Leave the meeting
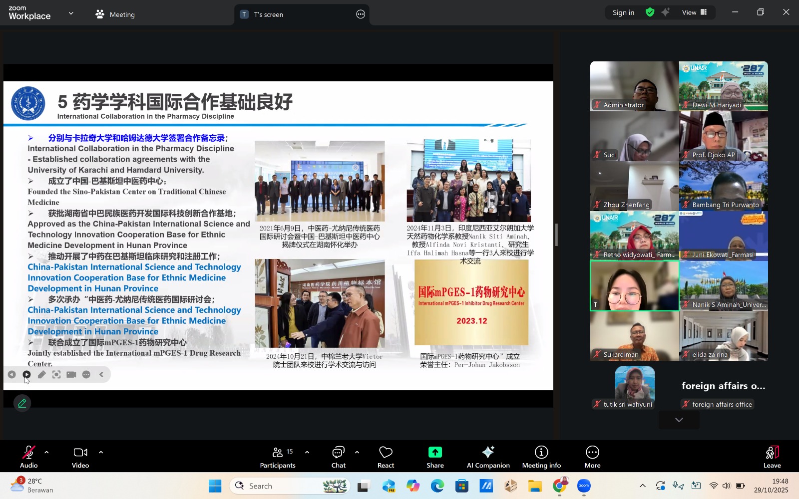 point(772,457)
